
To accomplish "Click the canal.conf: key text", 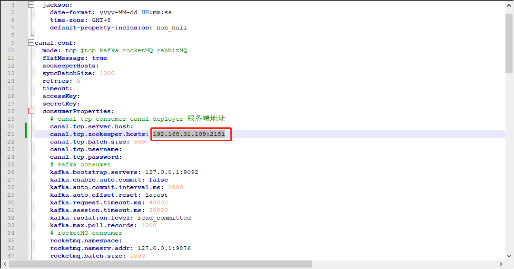I will tap(55, 43).
